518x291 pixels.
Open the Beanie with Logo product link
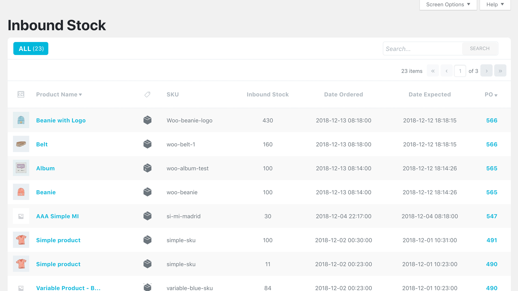click(x=61, y=120)
